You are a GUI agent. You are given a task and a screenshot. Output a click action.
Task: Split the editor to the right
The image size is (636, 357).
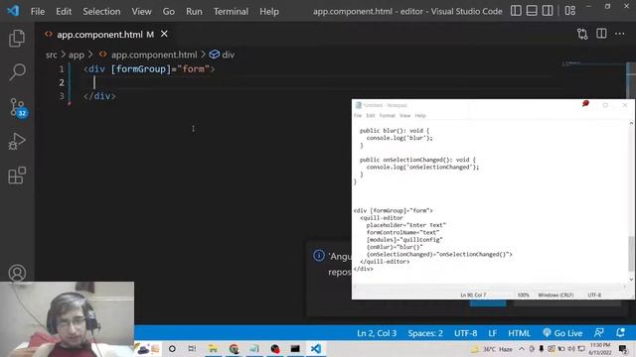click(x=601, y=34)
